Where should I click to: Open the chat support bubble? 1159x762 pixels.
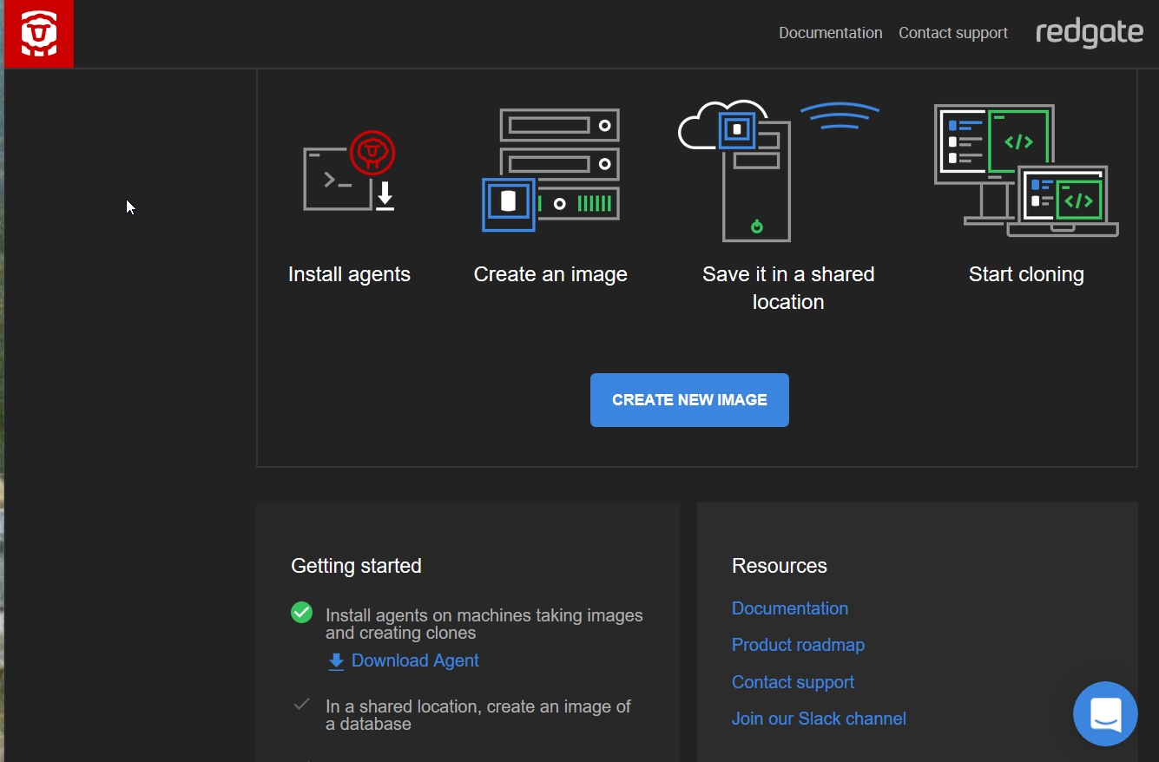[1105, 713]
